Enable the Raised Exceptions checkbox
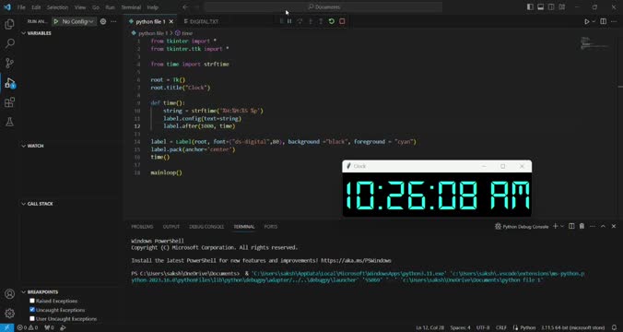This screenshot has width=623, height=332. (x=32, y=301)
